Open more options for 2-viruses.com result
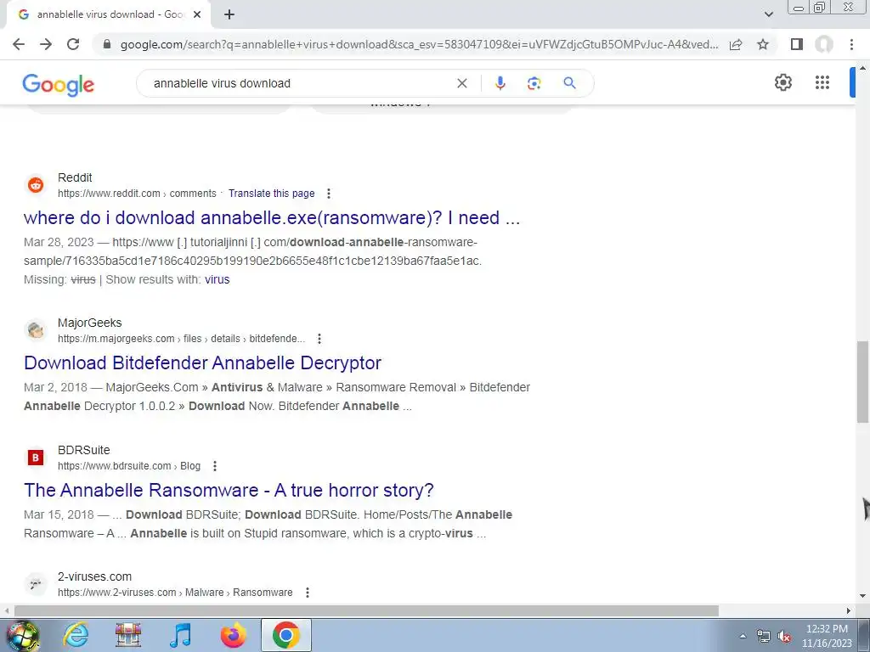The height and width of the screenshot is (652, 870). [x=308, y=593]
